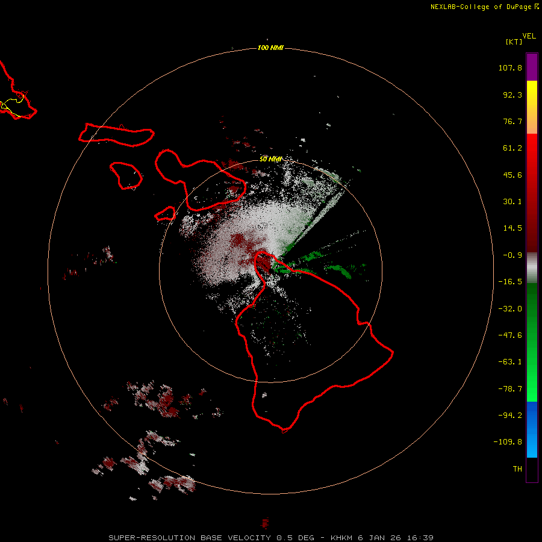Pick the red segment of the color bar
This screenshot has width=542, height=542.
coord(532,193)
